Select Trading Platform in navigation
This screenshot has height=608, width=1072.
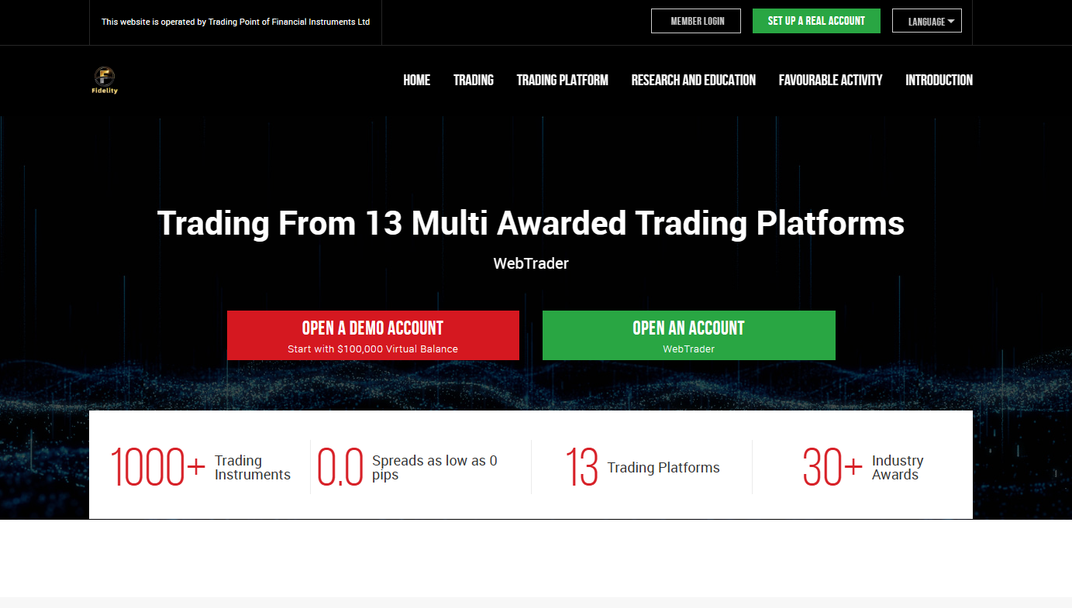click(562, 80)
